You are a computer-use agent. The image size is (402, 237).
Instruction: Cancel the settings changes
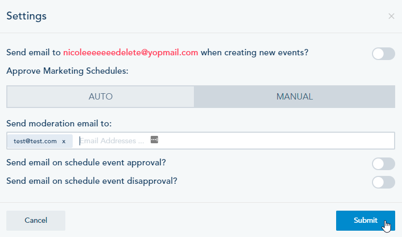[x=36, y=221]
